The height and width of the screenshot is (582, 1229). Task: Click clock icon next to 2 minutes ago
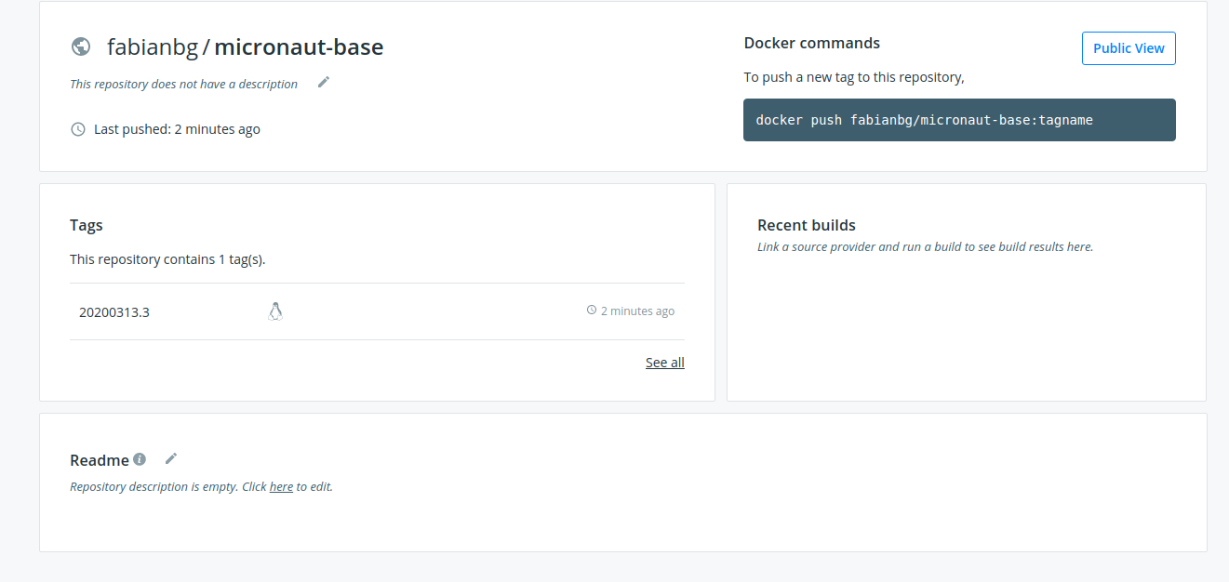click(x=590, y=310)
